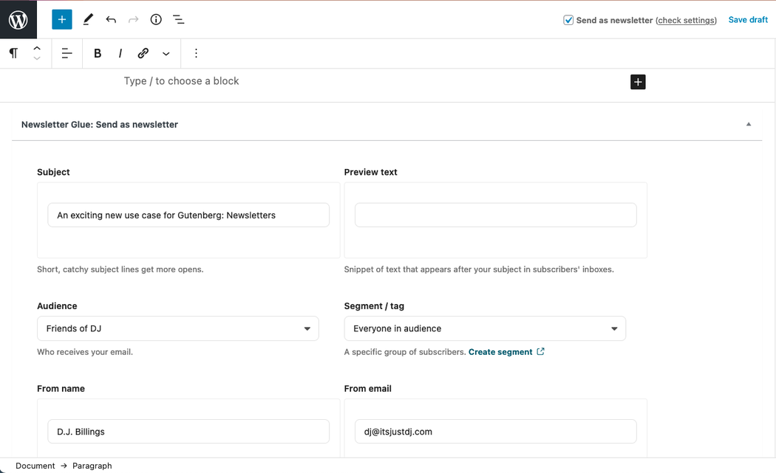This screenshot has height=473, width=776.
Task: Open text alignment options
Action: coord(67,53)
